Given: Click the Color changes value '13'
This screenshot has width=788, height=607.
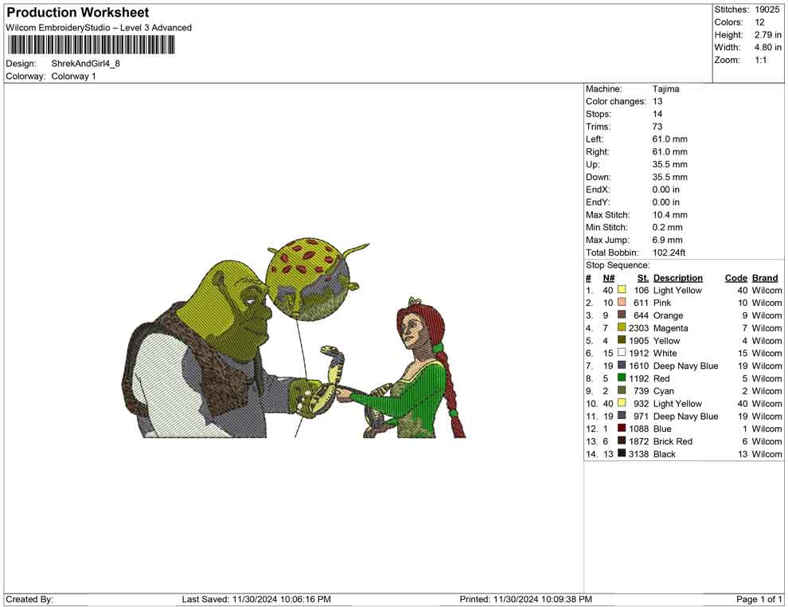Looking at the screenshot, I should pyautogui.click(x=657, y=102).
